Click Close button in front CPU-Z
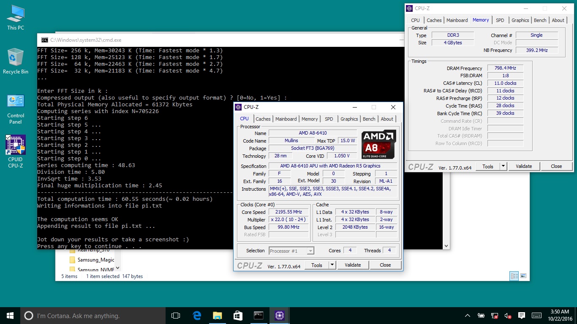Viewport: 577px width, 324px height. coord(385,265)
